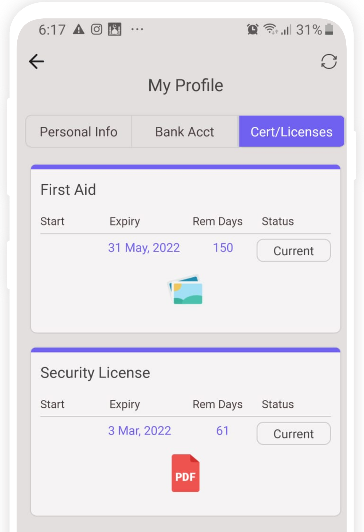The height and width of the screenshot is (532, 364).
Task: Open the First Aid card title
Action: click(x=68, y=190)
